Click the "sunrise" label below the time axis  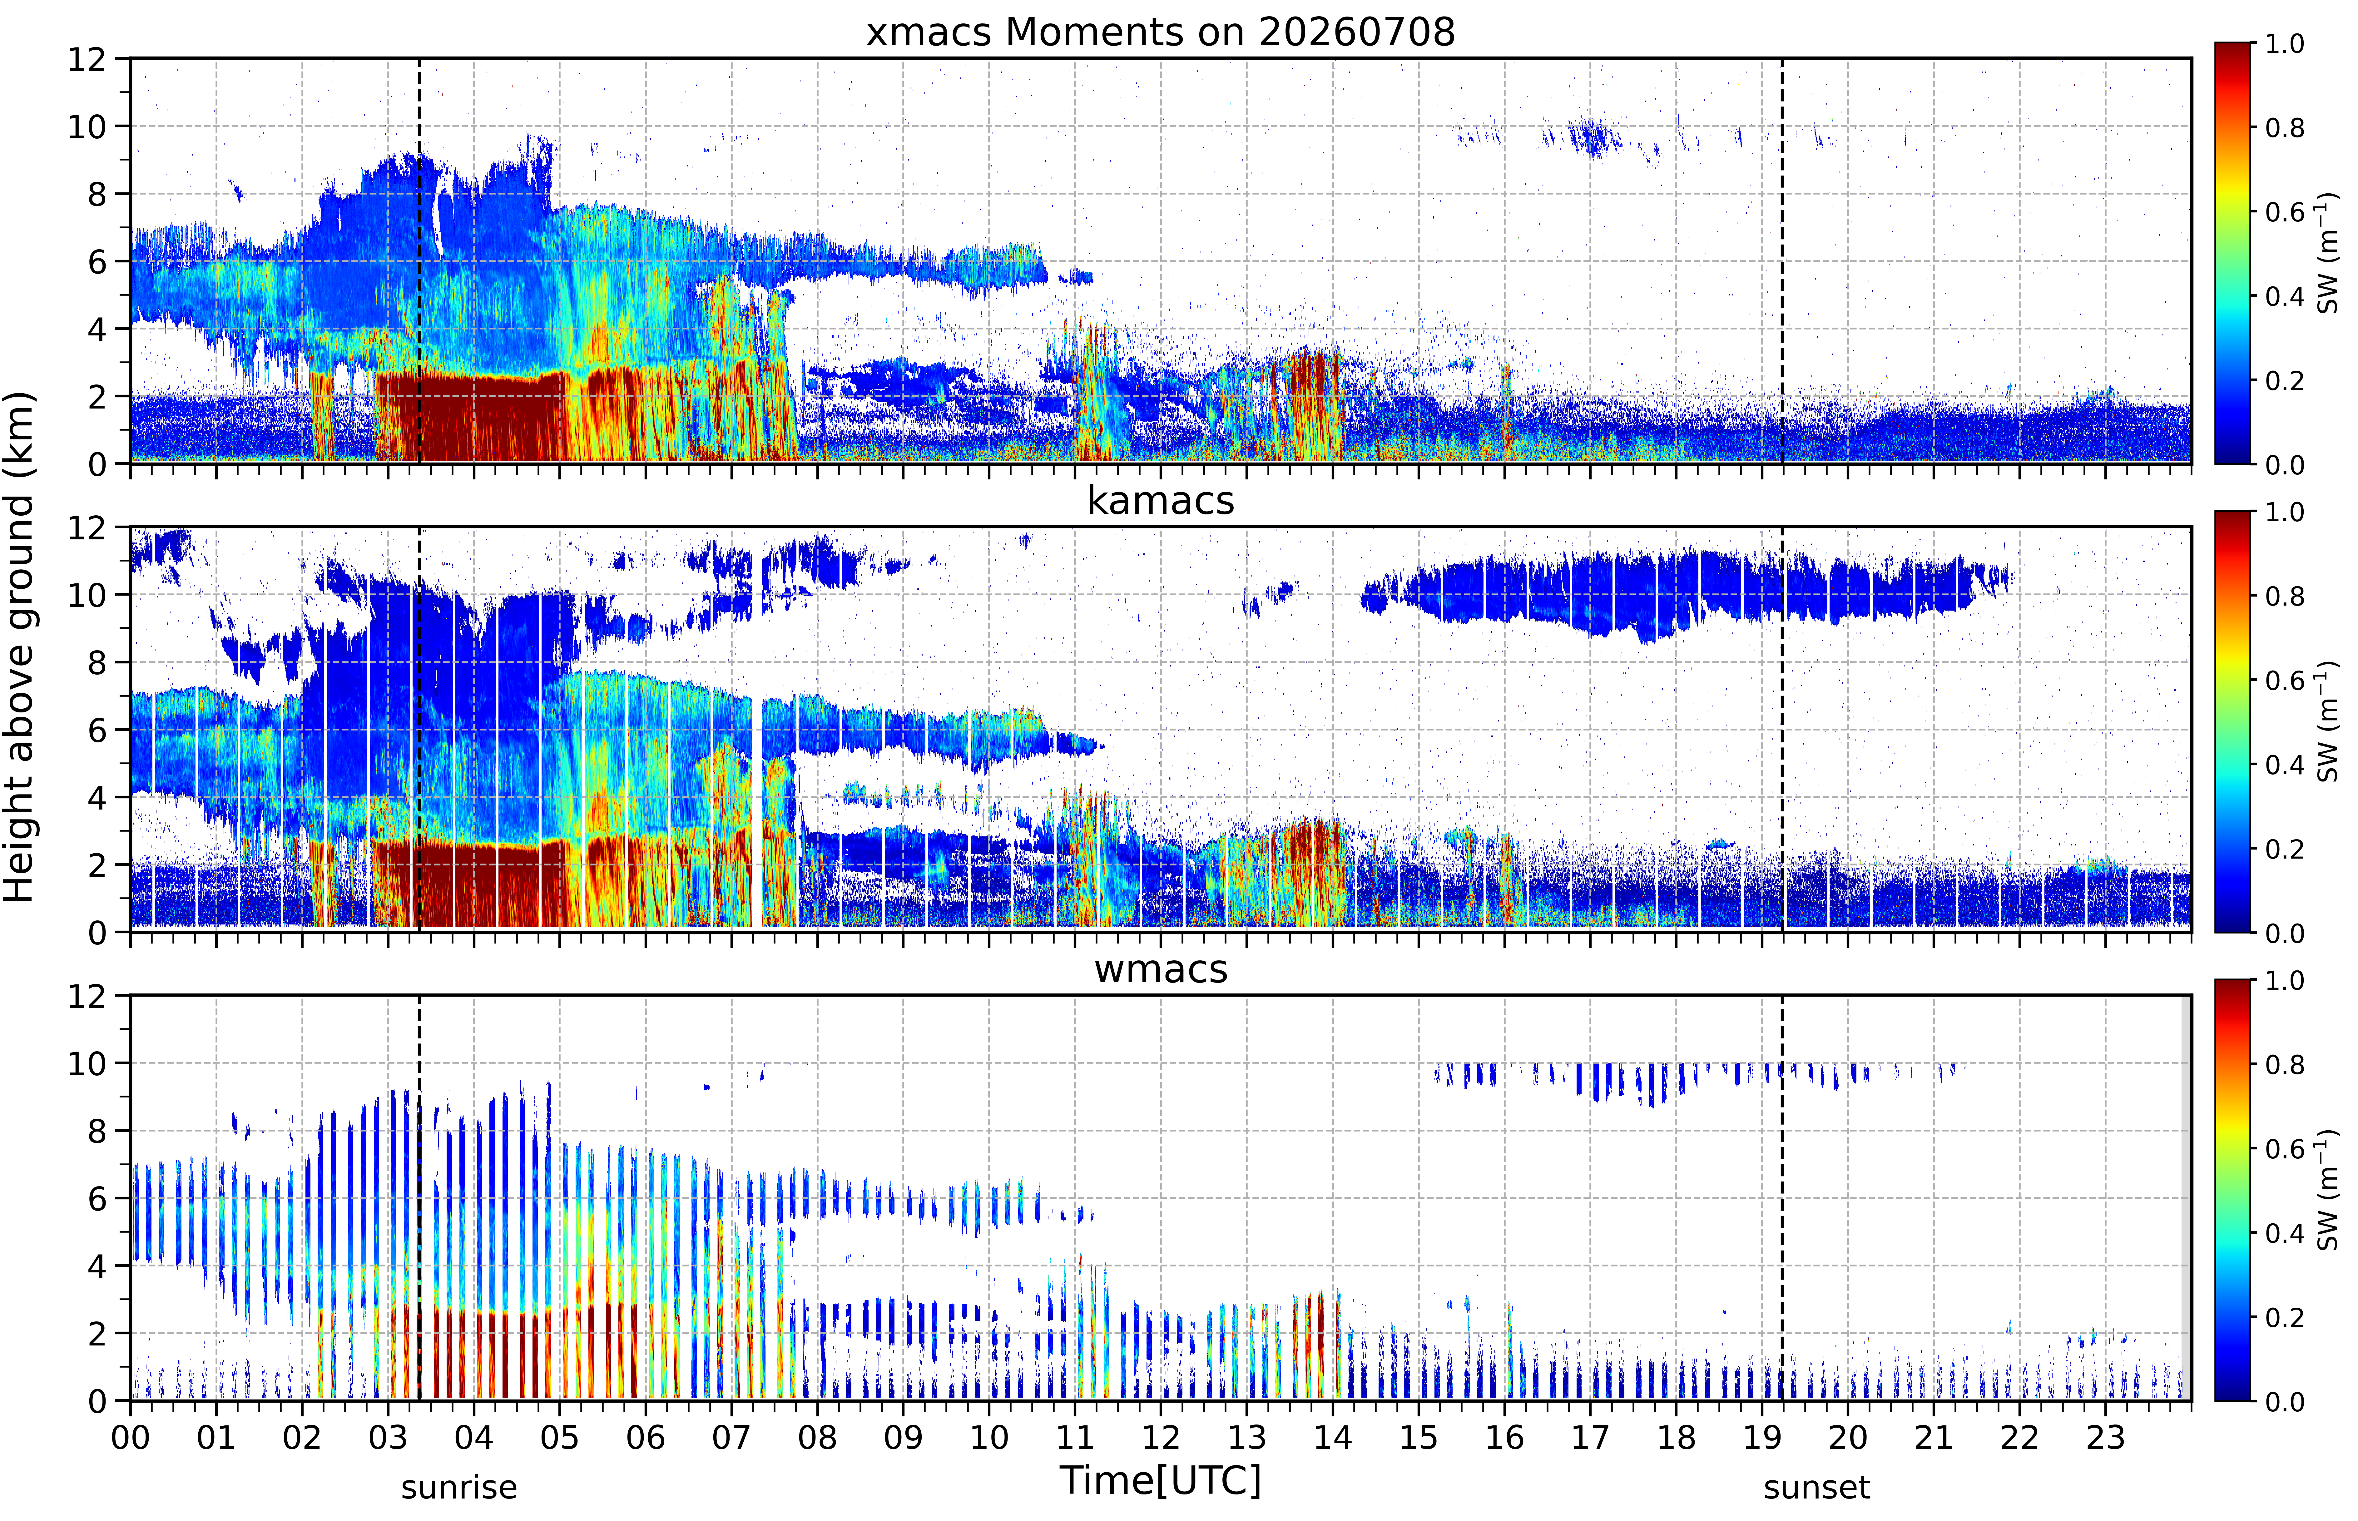459,1487
